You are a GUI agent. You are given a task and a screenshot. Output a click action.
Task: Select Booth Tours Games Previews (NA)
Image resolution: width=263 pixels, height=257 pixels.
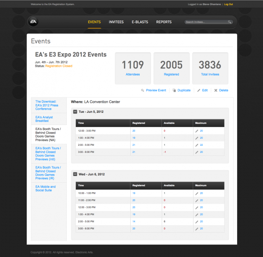(x=48, y=134)
